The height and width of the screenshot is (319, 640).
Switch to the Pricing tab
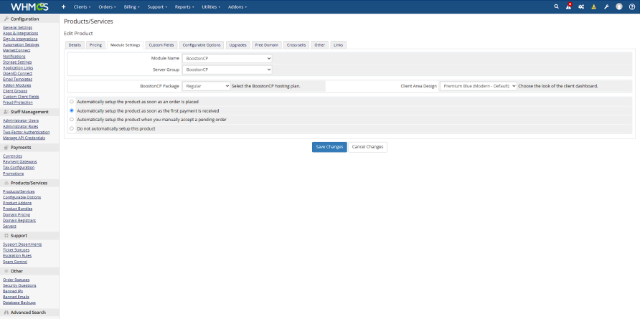[x=95, y=45]
